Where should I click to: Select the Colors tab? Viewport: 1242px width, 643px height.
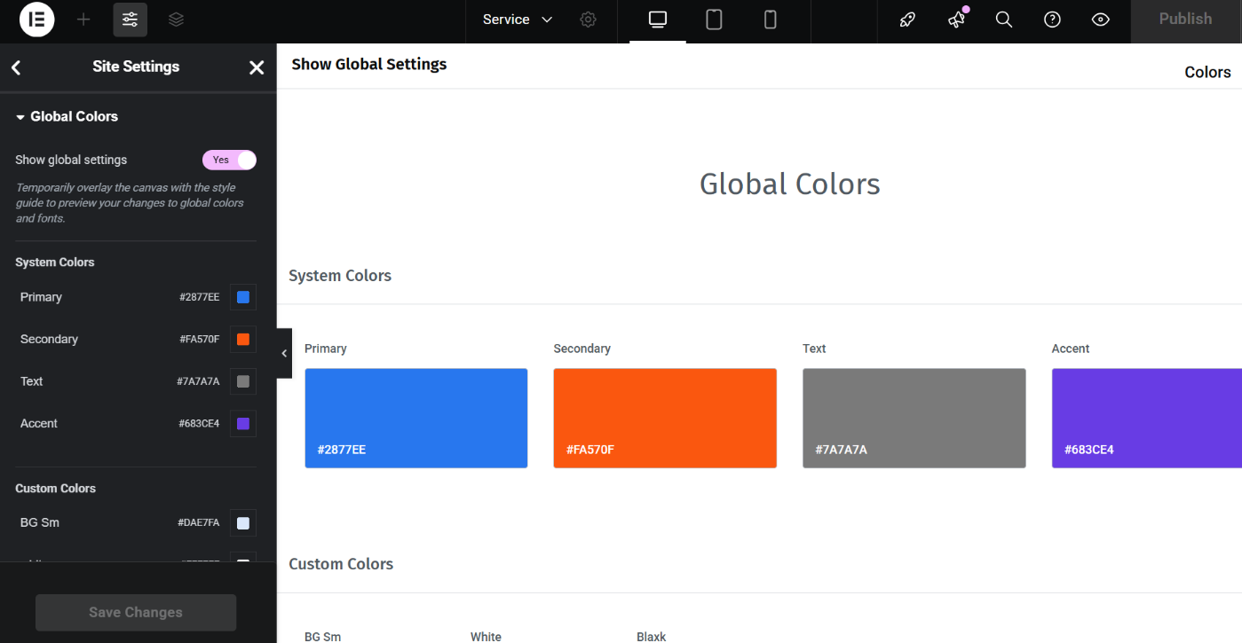pos(1207,72)
